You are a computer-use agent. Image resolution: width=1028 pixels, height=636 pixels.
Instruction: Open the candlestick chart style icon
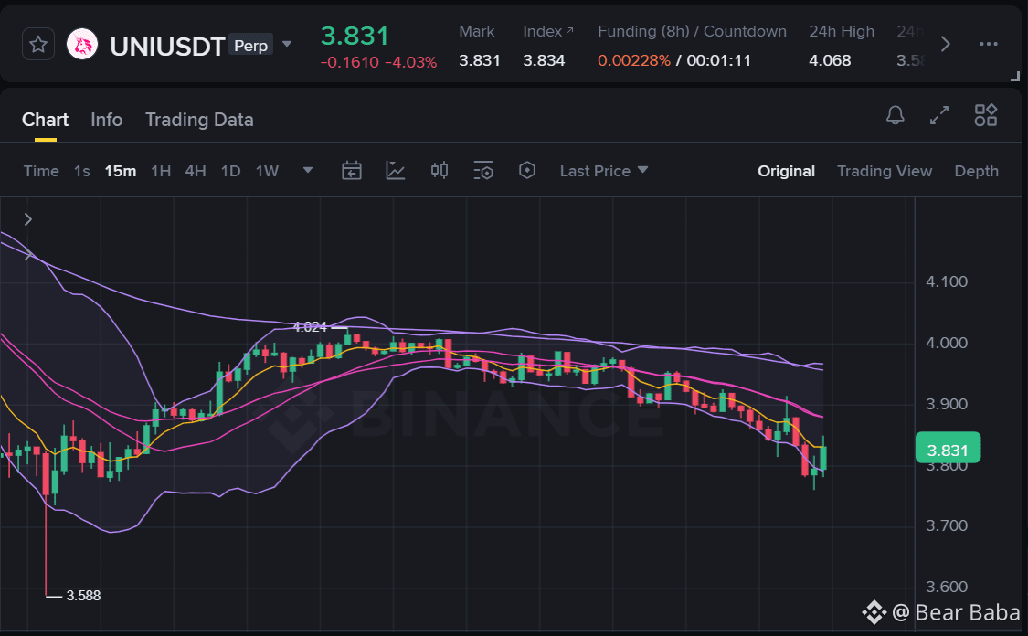pyautogui.click(x=440, y=171)
